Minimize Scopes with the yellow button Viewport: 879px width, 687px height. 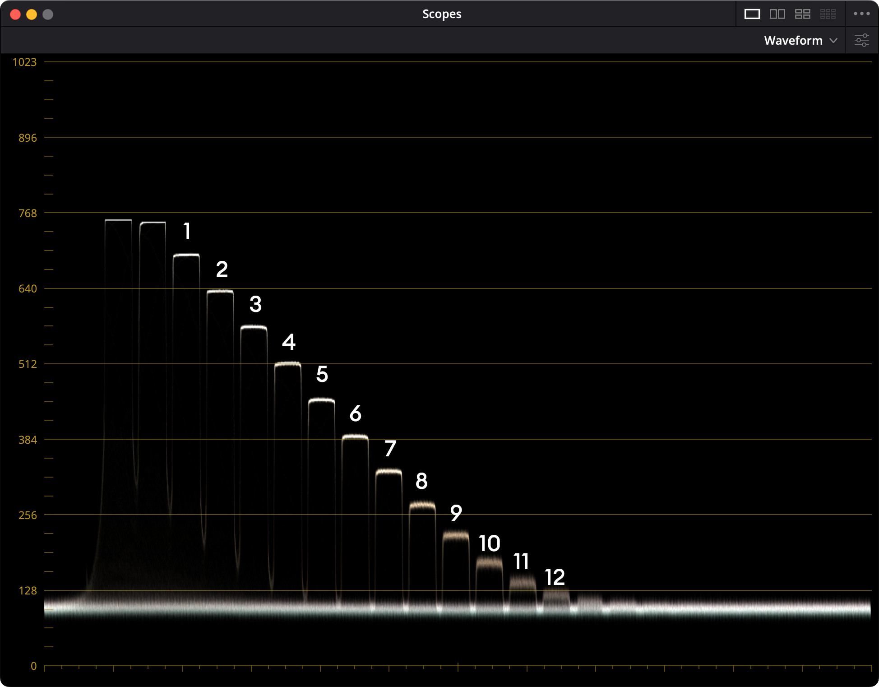32,14
